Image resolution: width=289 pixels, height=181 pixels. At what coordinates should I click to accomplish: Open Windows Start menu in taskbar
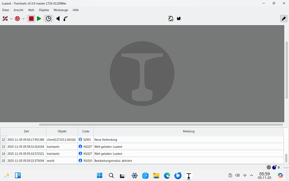click(x=100, y=176)
